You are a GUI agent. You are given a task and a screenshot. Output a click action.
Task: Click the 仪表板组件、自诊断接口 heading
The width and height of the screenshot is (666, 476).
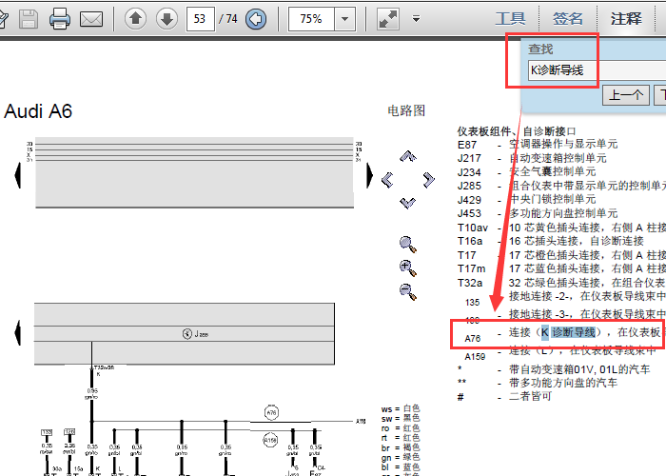pos(517,131)
